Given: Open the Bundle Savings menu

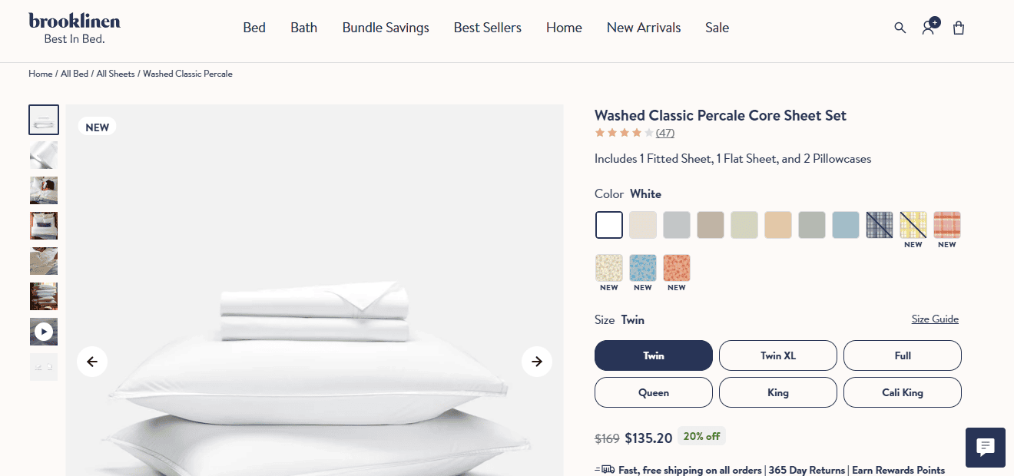Looking at the screenshot, I should click(386, 28).
